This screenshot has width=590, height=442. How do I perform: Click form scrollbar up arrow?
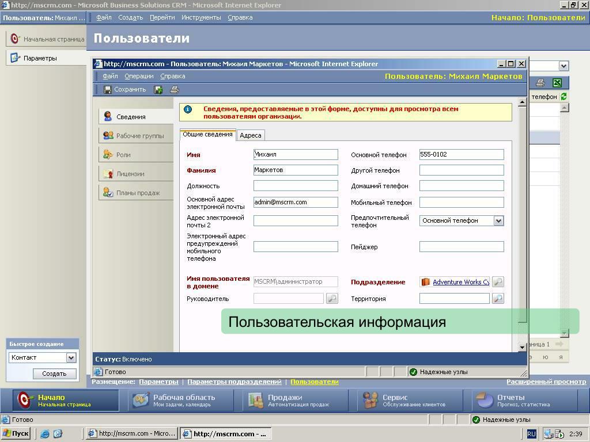coord(522,102)
